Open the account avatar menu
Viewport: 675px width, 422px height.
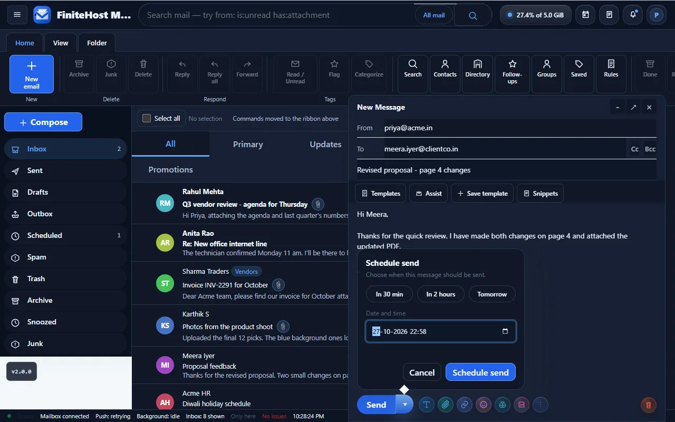[x=657, y=15]
